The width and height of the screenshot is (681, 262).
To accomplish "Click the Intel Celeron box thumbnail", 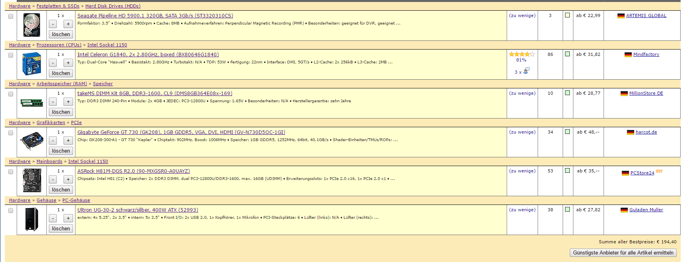I will (32, 64).
